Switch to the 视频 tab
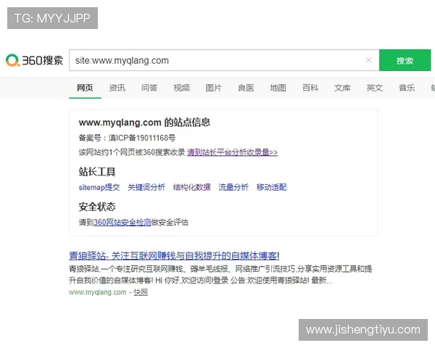This screenshot has width=435, height=348. (x=181, y=88)
